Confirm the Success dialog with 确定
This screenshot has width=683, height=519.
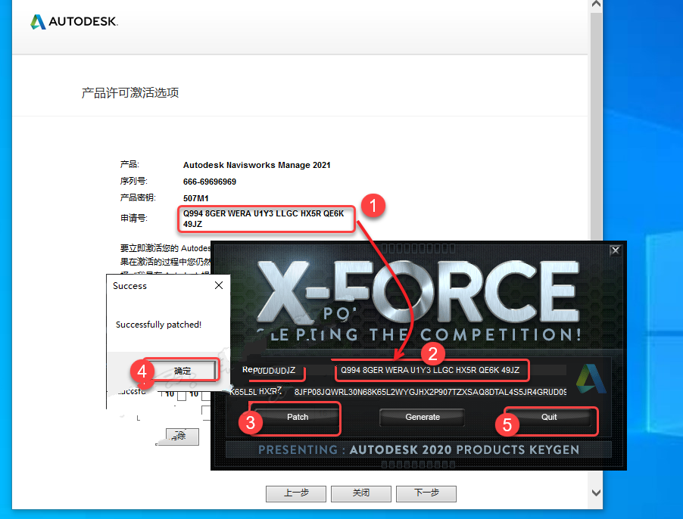[182, 371]
